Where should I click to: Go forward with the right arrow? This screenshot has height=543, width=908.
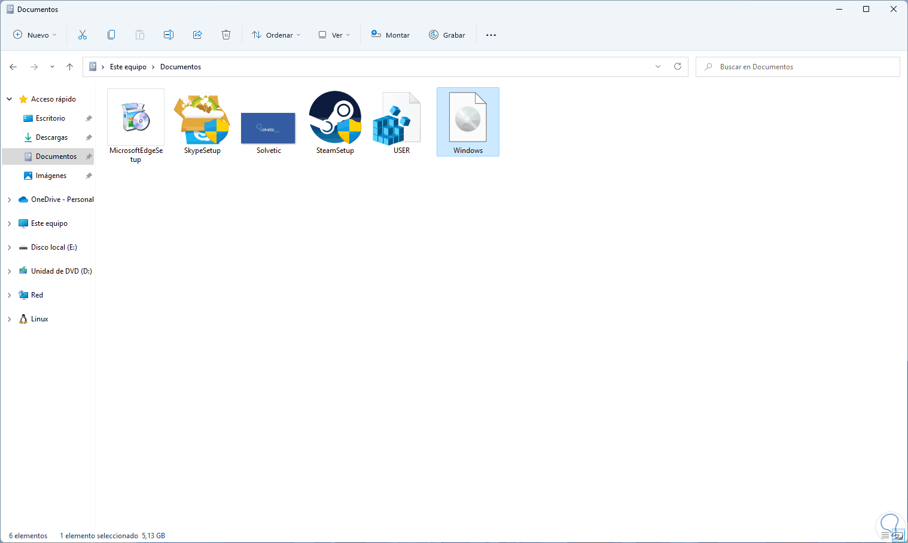coord(34,67)
